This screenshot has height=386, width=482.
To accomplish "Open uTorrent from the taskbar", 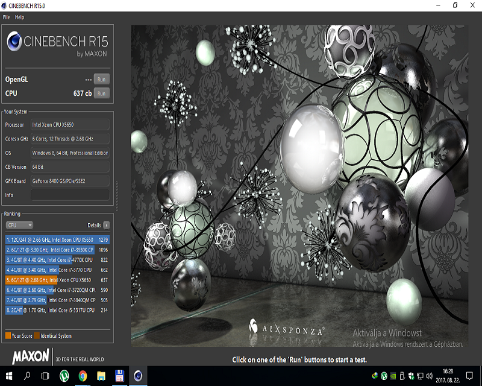I will [64, 376].
